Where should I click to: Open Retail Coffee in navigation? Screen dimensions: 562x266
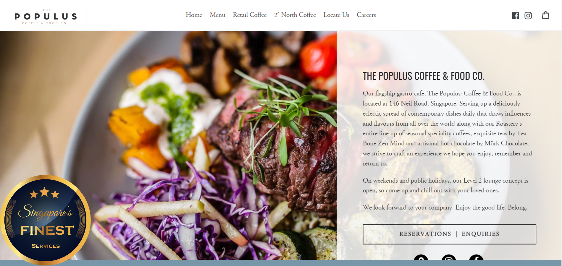tap(250, 15)
